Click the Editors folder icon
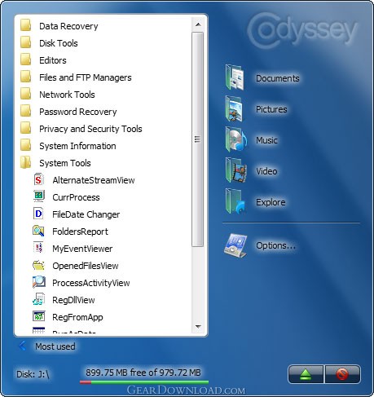The height and width of the screenshot is (397, 374). tap(26, 60)
